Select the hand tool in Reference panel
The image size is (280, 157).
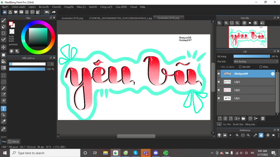click(261, 135)
